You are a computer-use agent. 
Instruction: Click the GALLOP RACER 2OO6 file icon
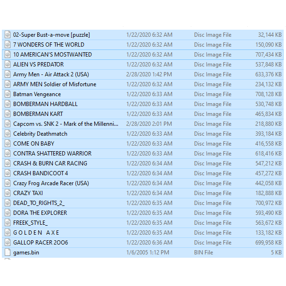8,243
